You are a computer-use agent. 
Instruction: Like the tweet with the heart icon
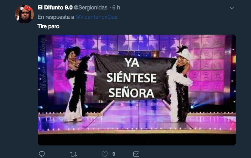click(105, 154)
